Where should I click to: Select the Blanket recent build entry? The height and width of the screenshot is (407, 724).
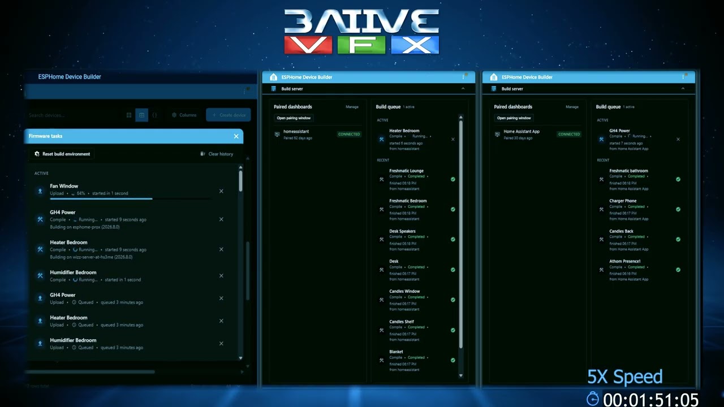[x=417, y=361]
